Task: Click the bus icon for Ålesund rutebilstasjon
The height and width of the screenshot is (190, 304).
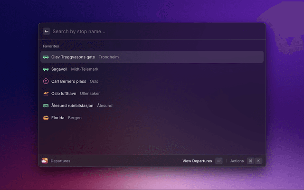Action: click(x=46, y=105)
